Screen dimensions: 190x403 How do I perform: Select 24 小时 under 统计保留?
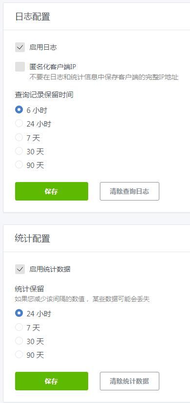[x=19, y=313]
